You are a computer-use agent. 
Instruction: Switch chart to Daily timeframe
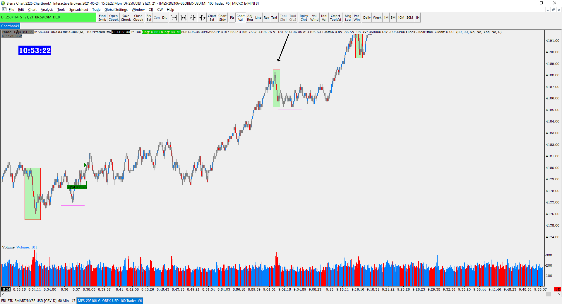[x=367, y=18]
